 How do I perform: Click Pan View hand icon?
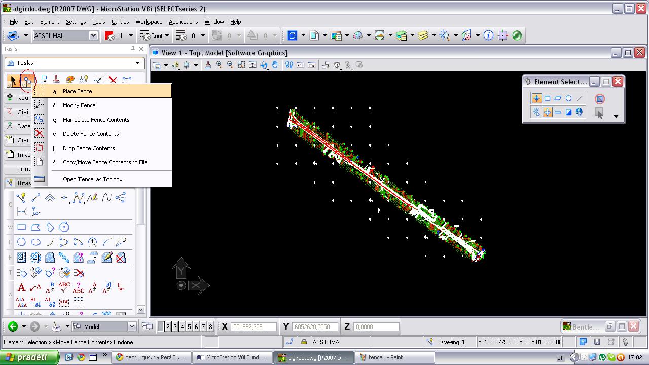(275, 65)
